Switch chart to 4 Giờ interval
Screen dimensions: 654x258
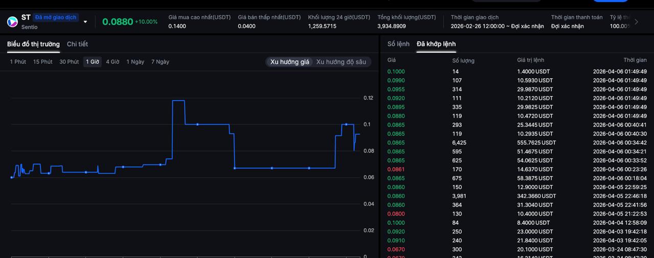tap(112, 62)
